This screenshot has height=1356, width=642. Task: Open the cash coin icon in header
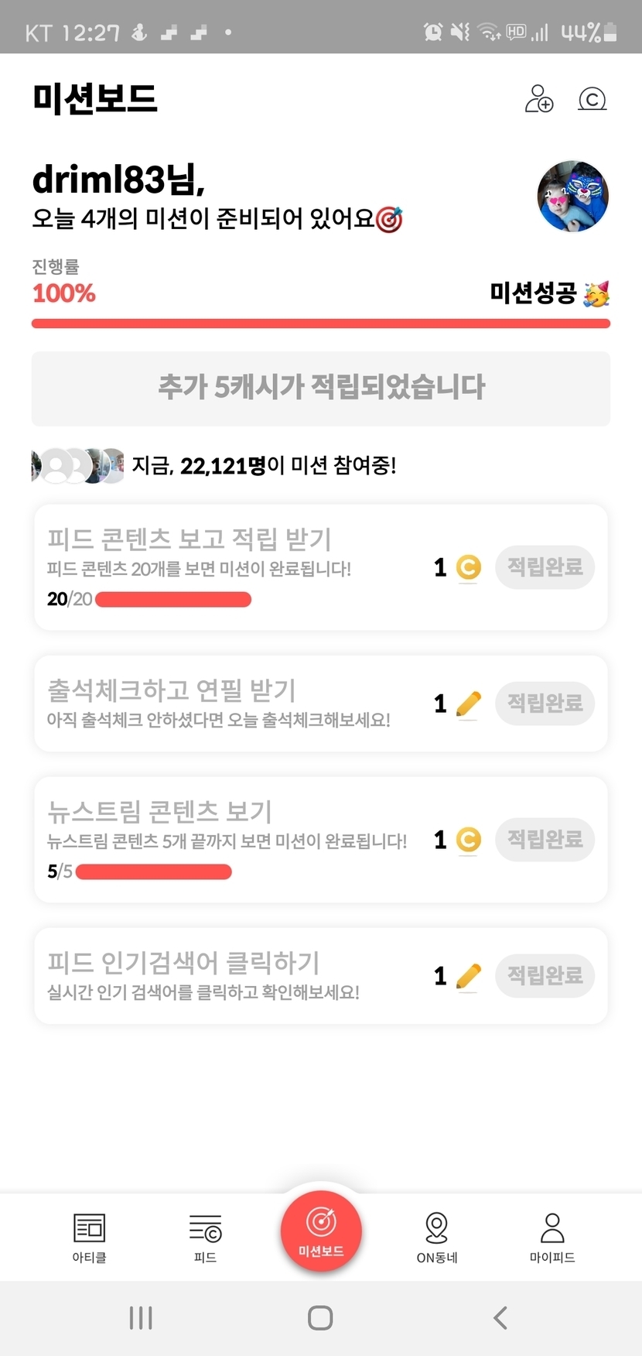tap(592, 99)
